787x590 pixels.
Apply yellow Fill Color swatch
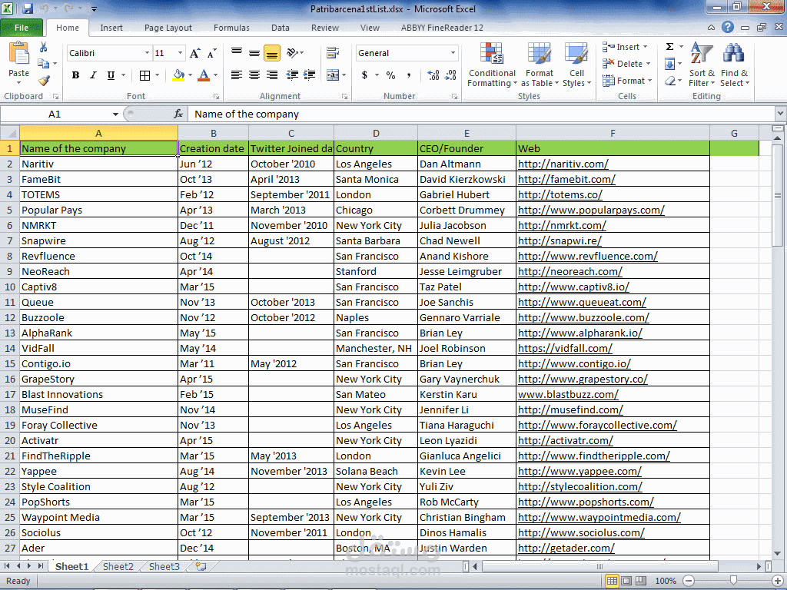[x=178, y=75]
